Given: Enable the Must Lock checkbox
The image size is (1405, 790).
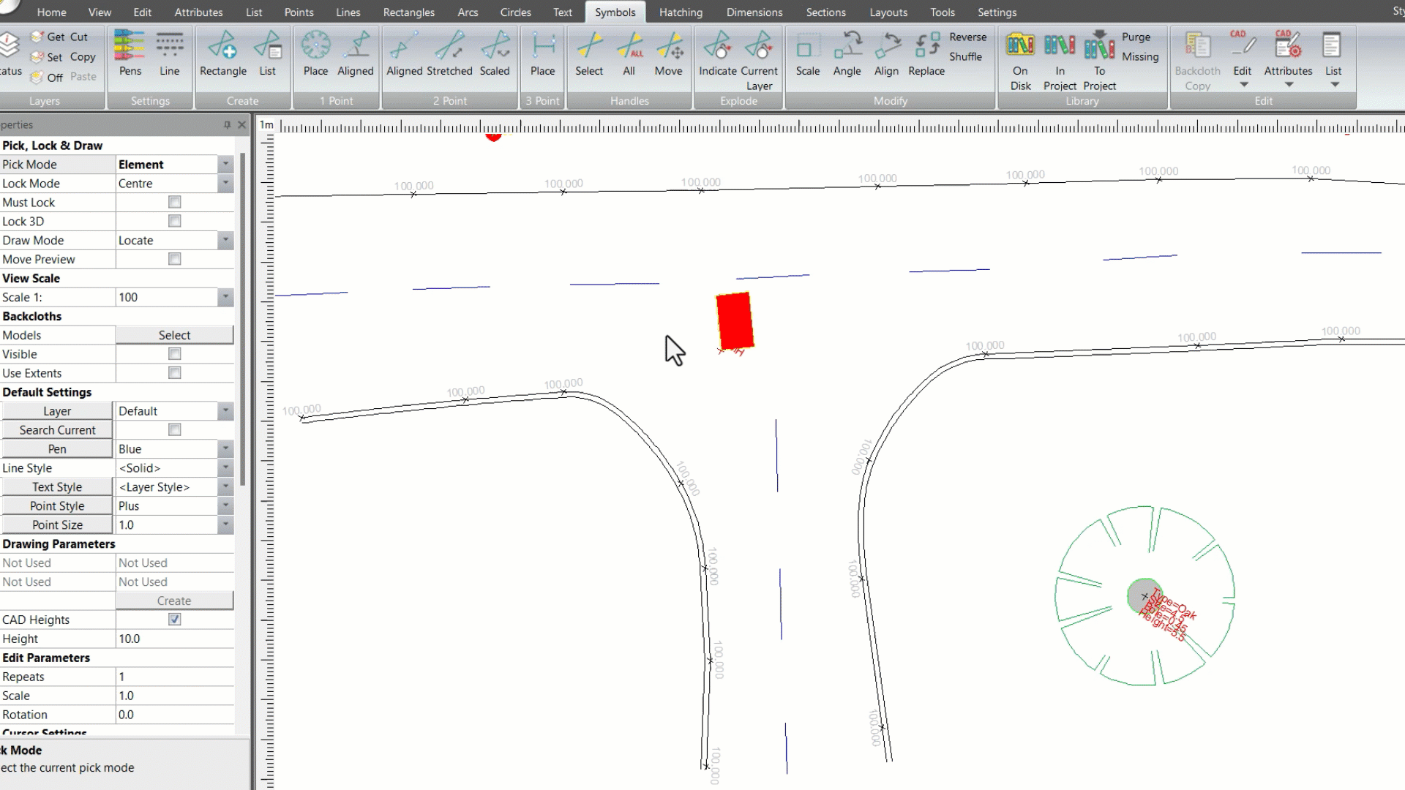Looking at the screenshot, I should (174, 202).
